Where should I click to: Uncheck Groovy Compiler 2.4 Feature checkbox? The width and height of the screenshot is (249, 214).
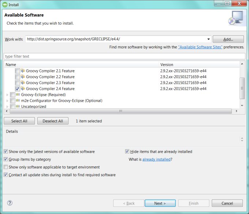(18, 89)
